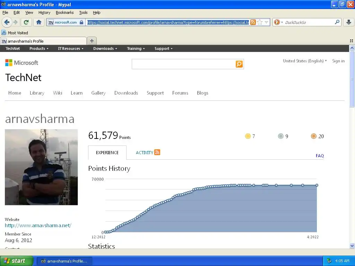
Task: Reload the page with the refresh icon
Action: pos(26,22)
